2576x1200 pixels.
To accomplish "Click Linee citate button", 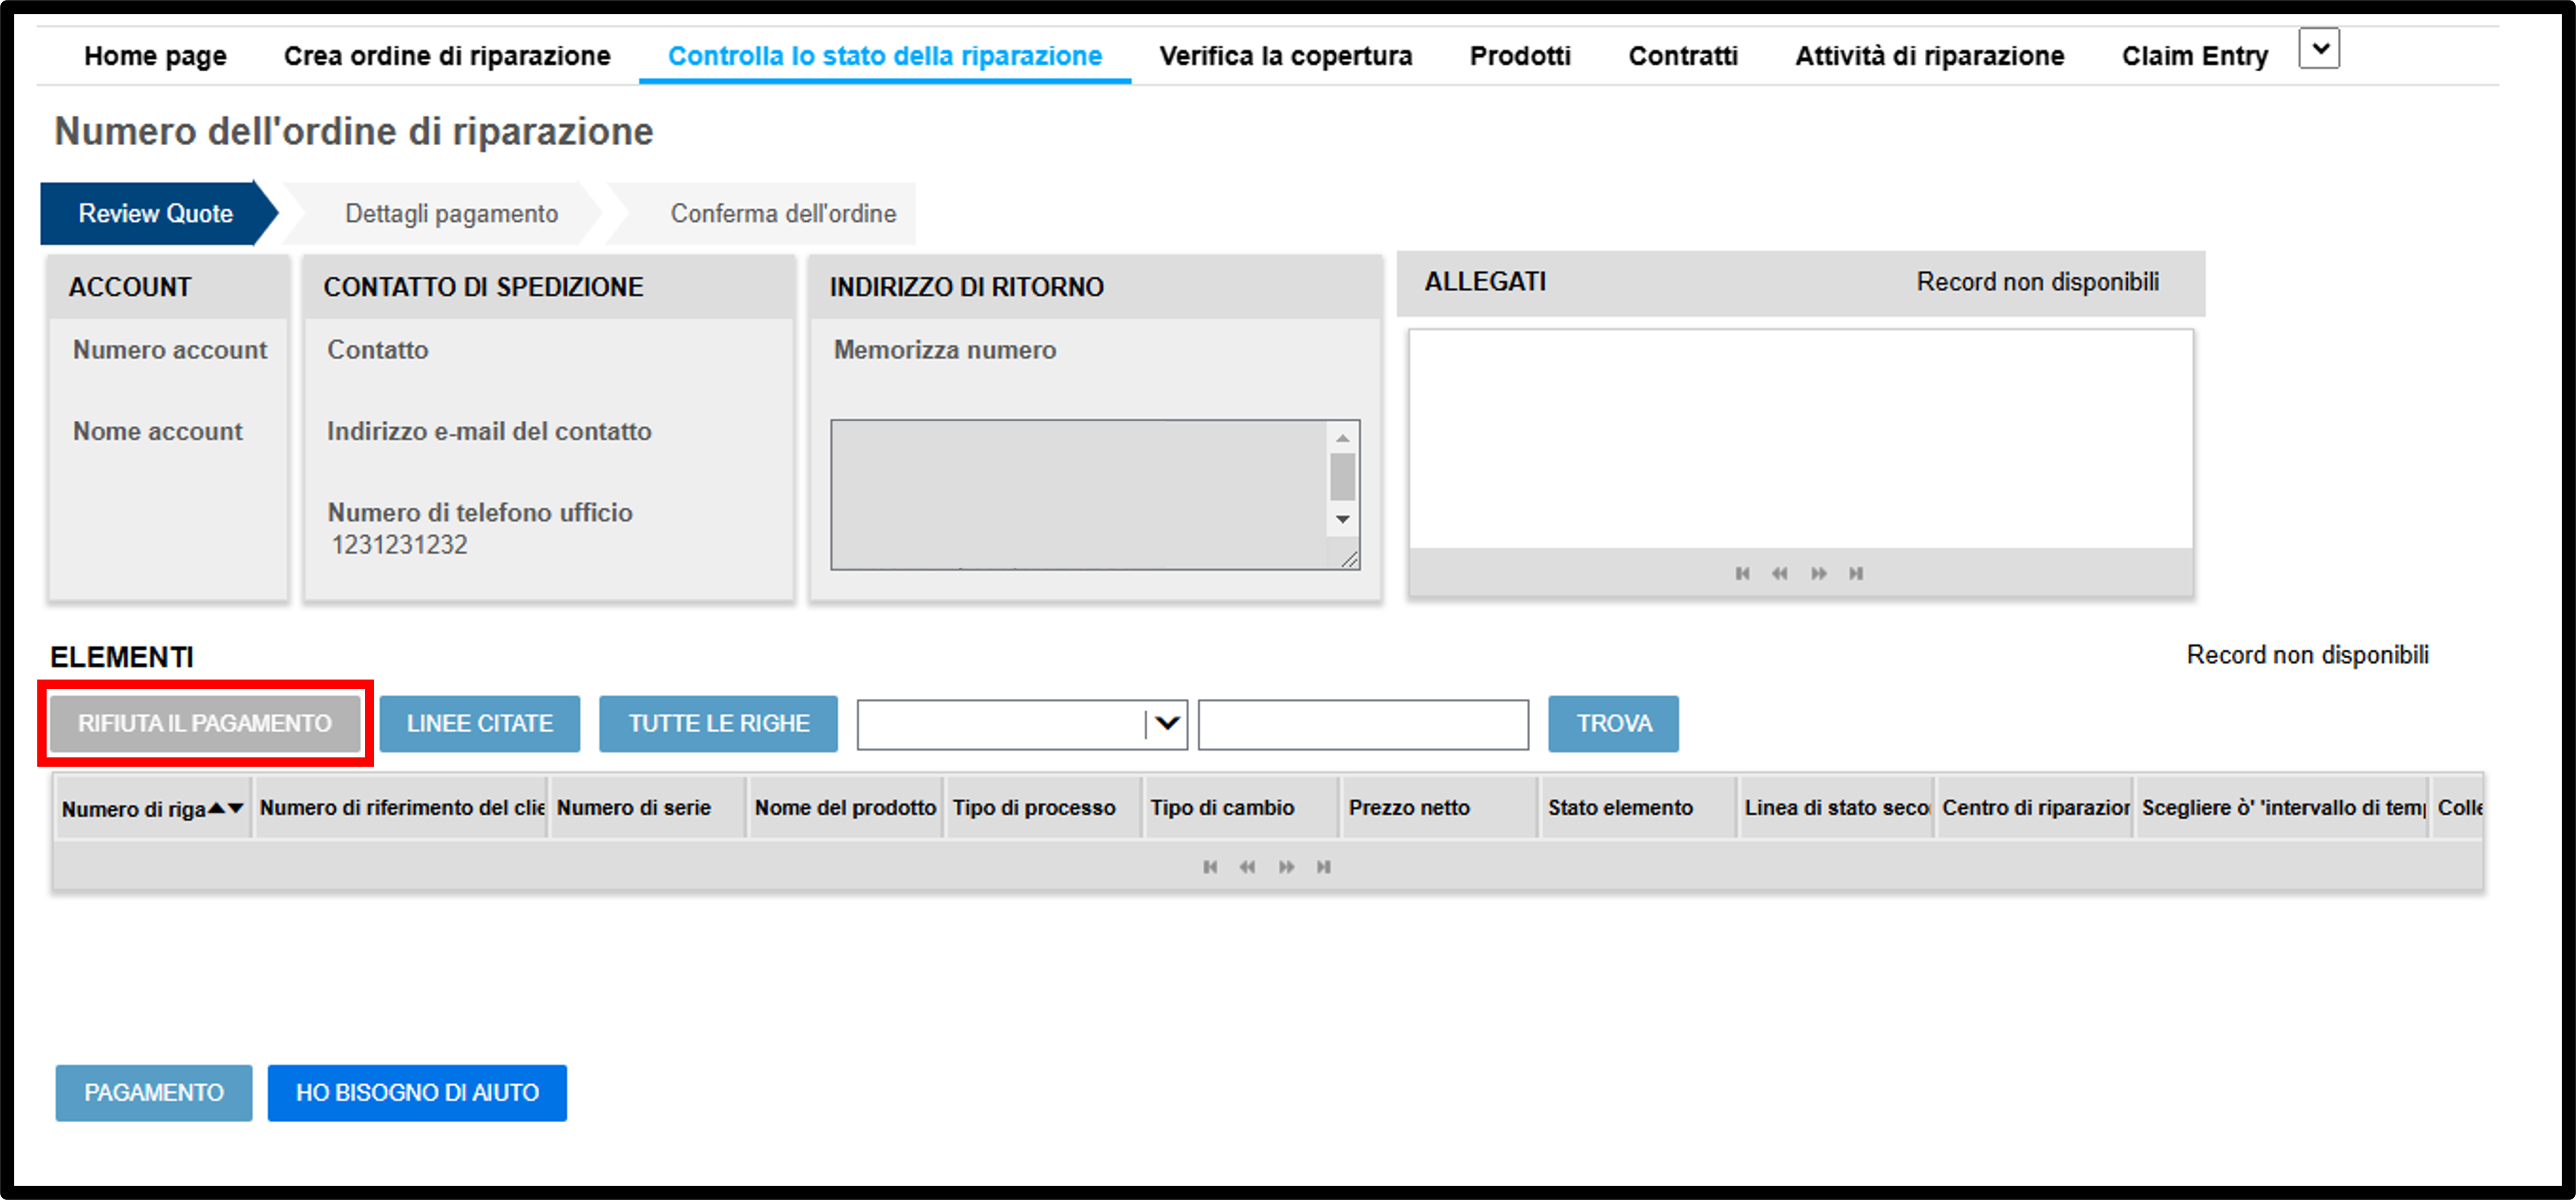I will [480, 723].
